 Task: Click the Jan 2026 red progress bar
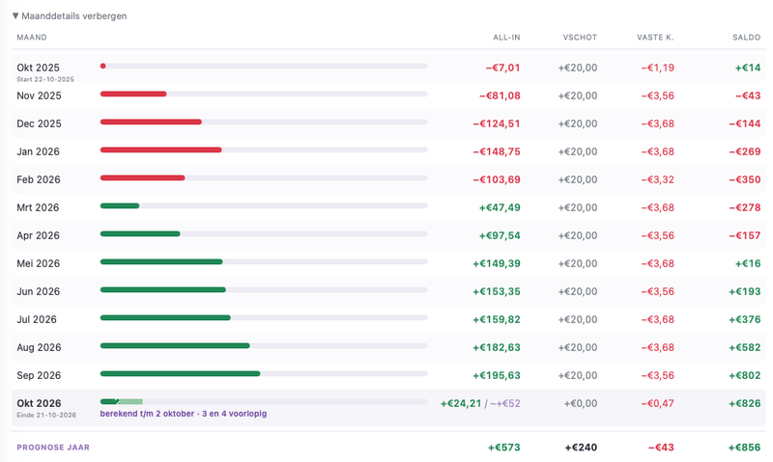coord(160,150)
